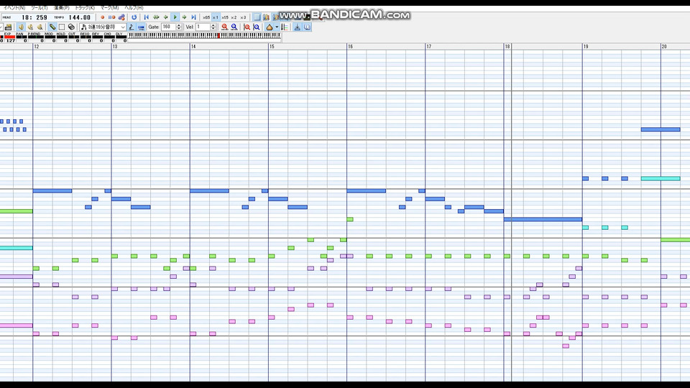Select the second hand tool icon
This screenshot has height=388, width=690.
click(x=30, y=27)
